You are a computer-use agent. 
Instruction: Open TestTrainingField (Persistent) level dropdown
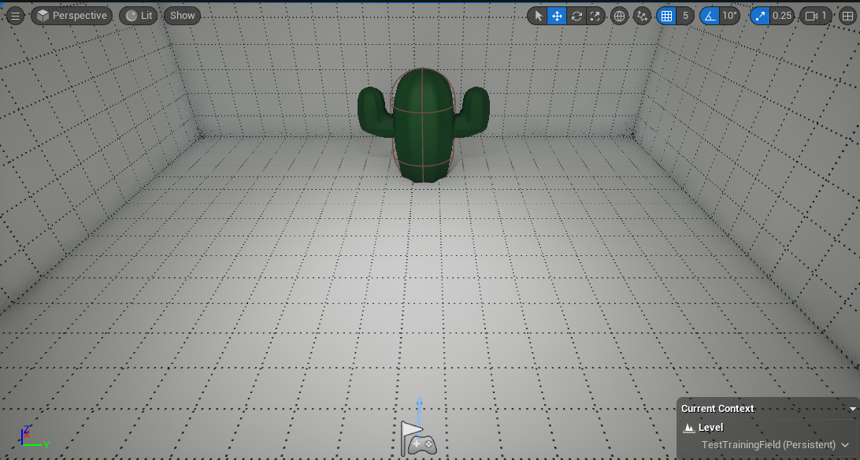click(774, 445)
